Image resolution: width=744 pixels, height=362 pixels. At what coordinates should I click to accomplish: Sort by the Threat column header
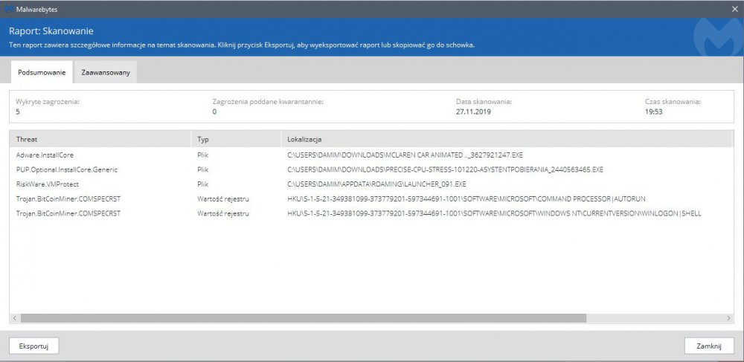[x=100, y=139]
